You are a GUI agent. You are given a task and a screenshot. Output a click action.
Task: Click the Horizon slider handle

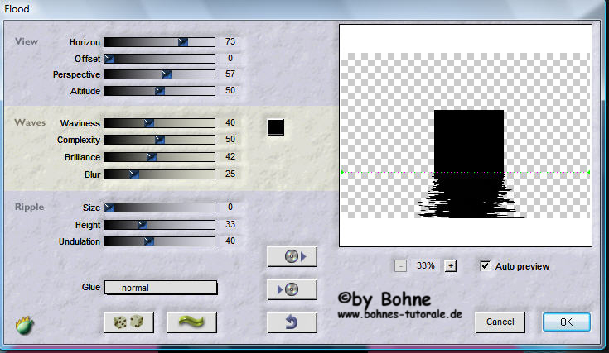pos(183,41)
